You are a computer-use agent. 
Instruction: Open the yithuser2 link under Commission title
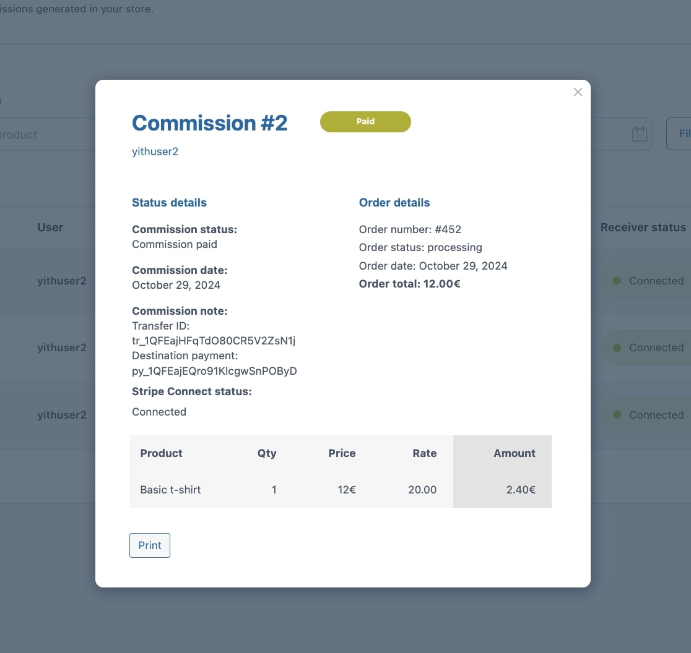point(155,152)
